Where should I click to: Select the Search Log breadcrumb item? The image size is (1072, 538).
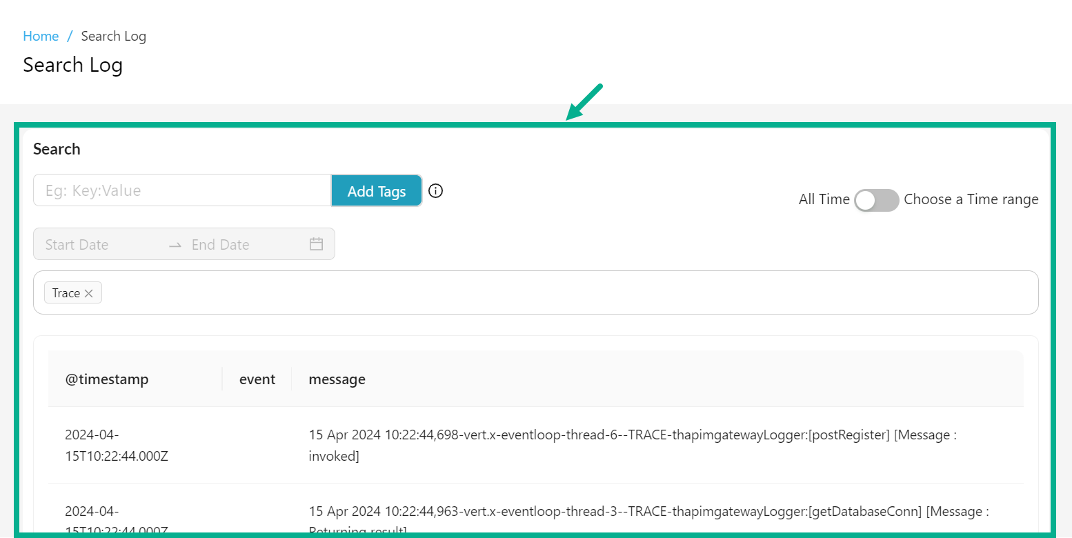[113, 36]
